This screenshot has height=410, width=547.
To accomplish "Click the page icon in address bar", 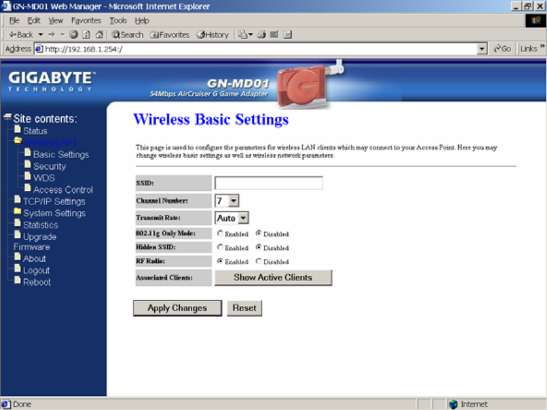I will [x=39, y=49].
